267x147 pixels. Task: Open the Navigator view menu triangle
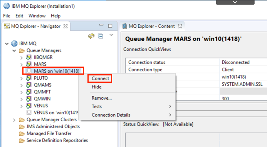tap(111, 35)
